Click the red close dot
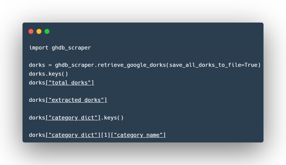Screen dimensions: 286x165 click(31, 31)
